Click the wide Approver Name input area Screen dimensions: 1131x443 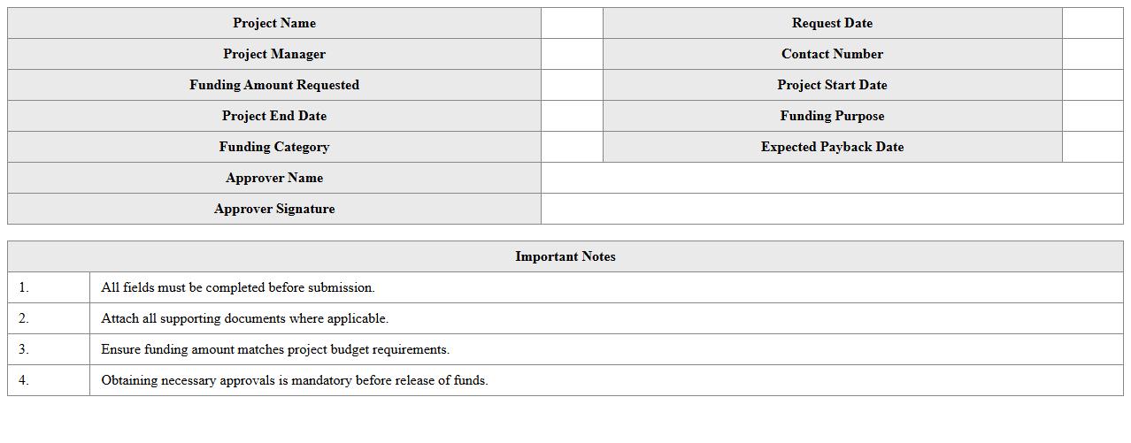pos(832,178)
